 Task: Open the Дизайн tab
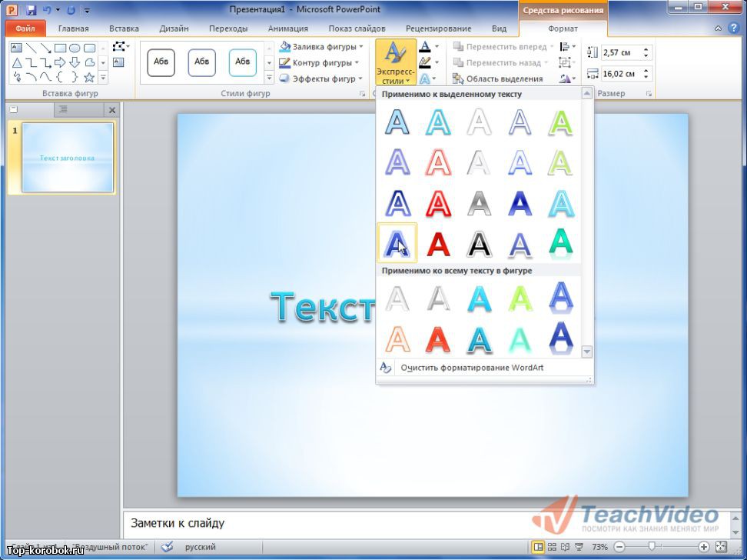(174, 28)
